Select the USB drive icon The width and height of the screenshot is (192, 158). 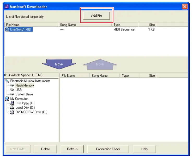[12, 90]
